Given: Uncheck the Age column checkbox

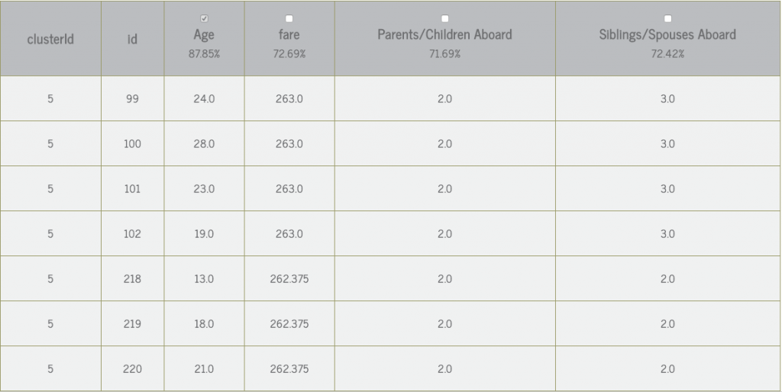Looking at the screenshot, I should tap(204, 18).
